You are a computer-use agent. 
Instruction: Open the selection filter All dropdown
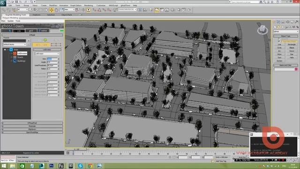coord(22,9)
